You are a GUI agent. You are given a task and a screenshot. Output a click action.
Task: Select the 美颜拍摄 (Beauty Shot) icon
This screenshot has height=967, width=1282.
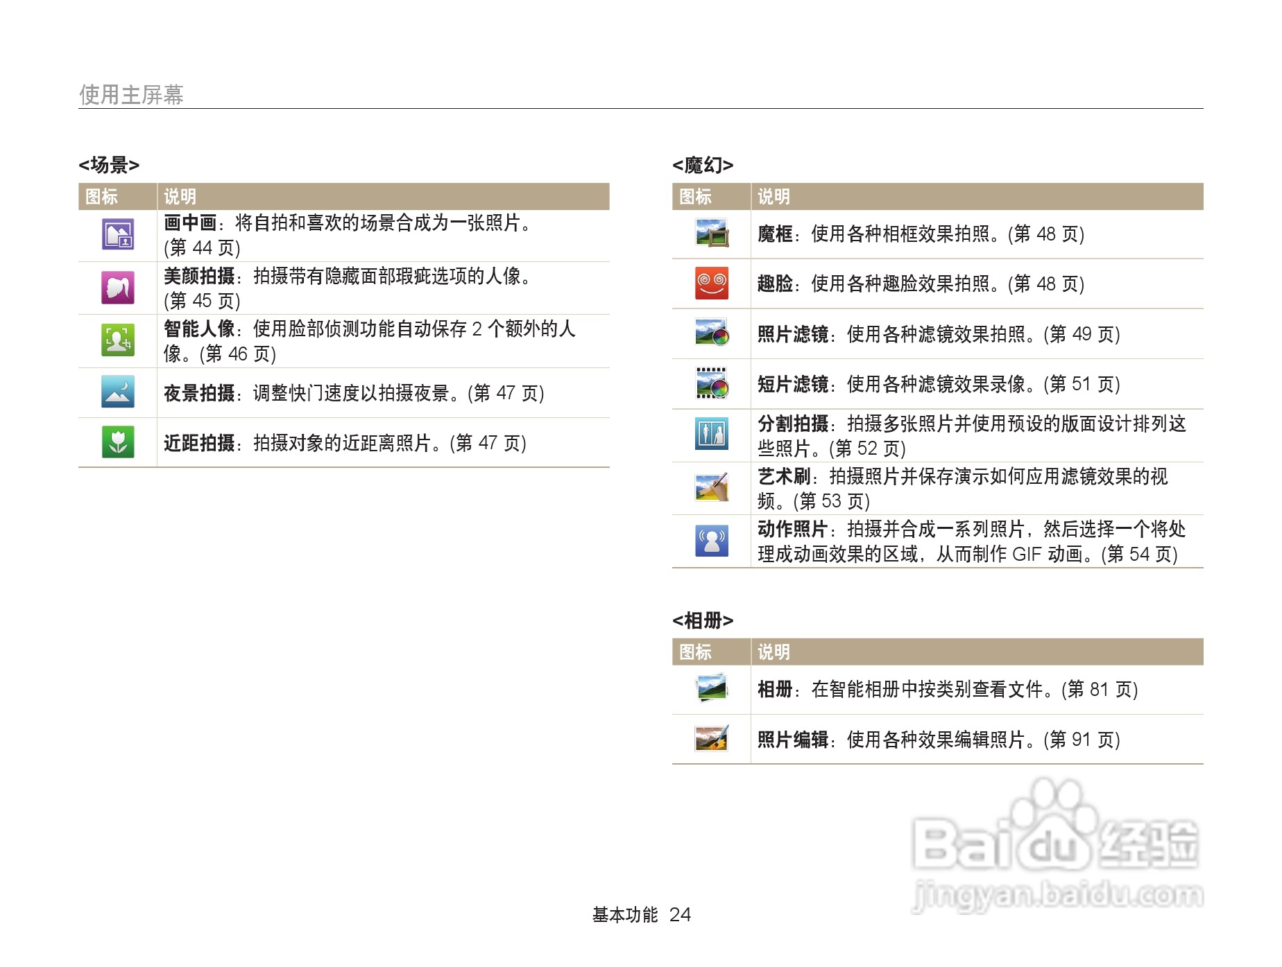pyautogui.click(x=117, y=286)
